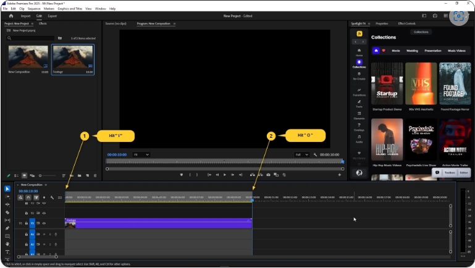475x268 pixels.
Task: Open Spotlight FX Re-Create section
Action: tap(359, 76)
